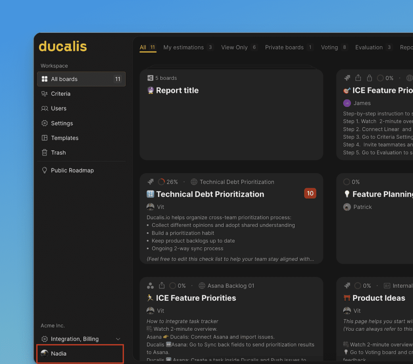The height and width of the screenshot is (364, 413).
Task: Click the Templates icon in the sidebar
Action: (x=45, y=138)
